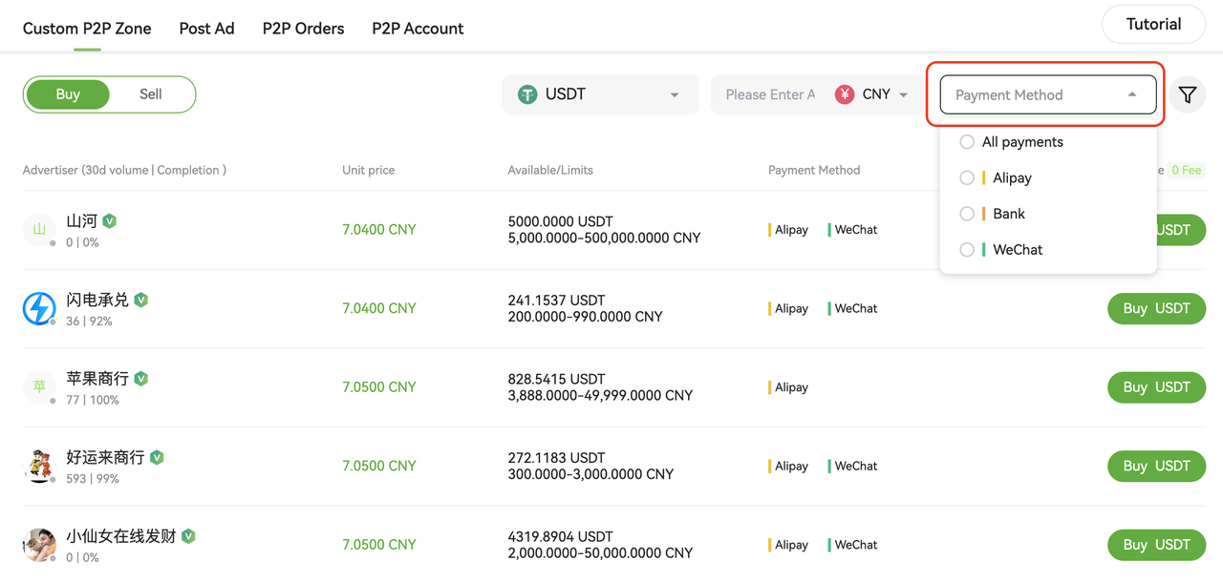Collapse the Payment Method dropdown

(x=1132, y=94)
